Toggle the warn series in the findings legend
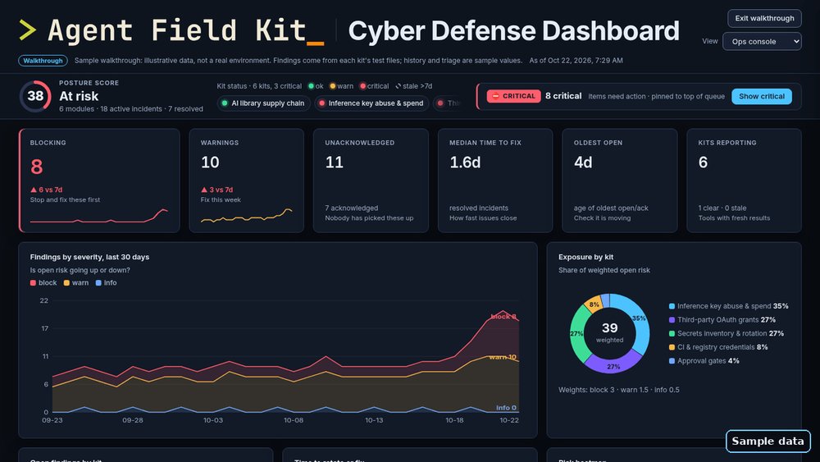The image size is (820, 462). pyautogui.click(x=76, y=283)
